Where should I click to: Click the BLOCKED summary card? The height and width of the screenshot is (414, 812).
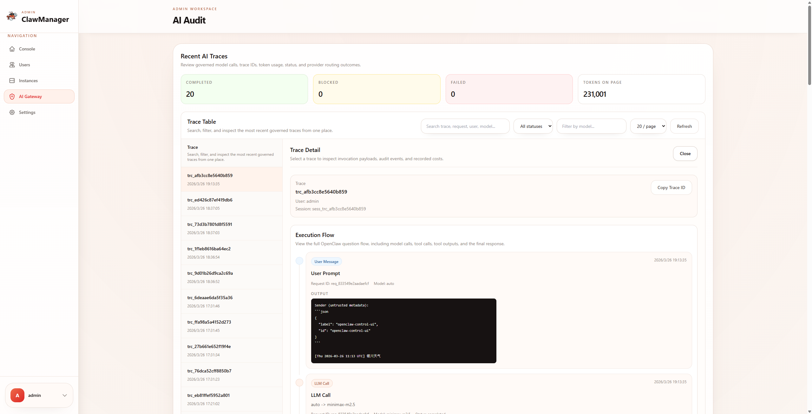377,89
